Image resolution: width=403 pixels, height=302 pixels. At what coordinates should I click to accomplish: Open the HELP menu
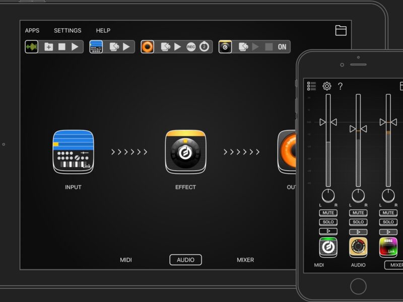pos(103,31)
